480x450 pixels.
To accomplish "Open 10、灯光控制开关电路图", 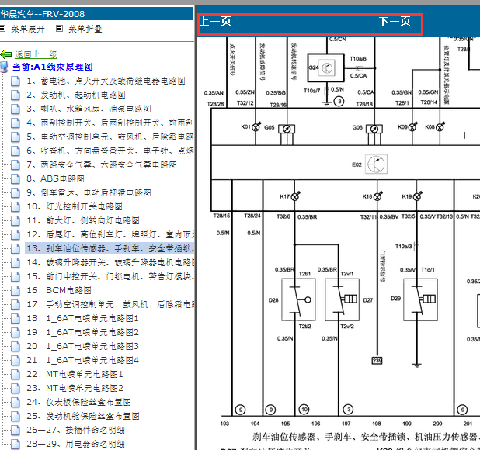I will pos(75,206).
